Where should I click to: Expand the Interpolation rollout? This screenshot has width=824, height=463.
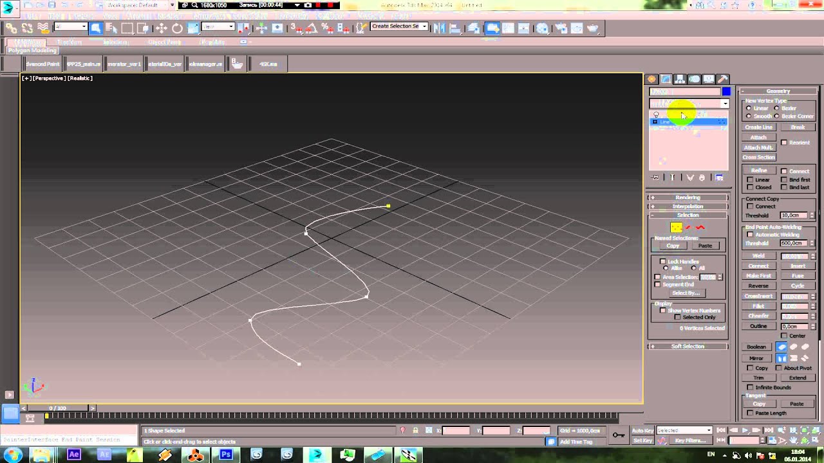pos(688,206)
